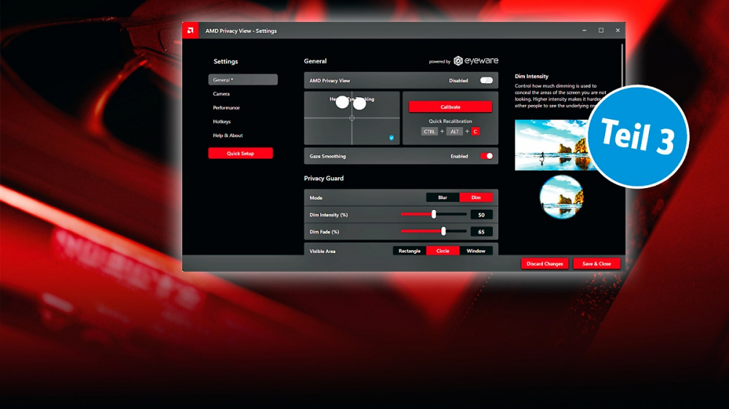Click the blue shield icon in tracking preview

click(x=391, y=138)
